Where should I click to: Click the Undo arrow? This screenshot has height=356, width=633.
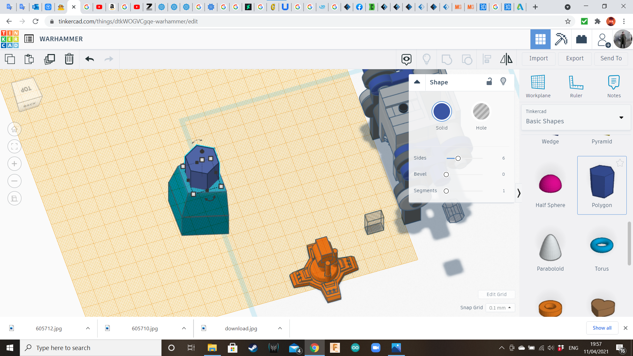click(90, 59)
